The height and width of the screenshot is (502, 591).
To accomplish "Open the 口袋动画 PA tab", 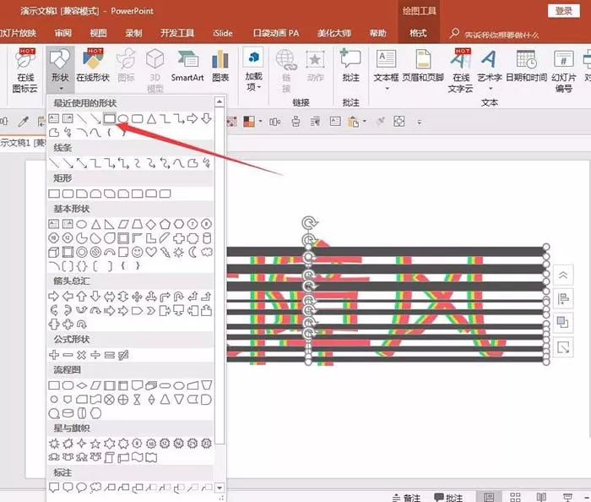I will [x=276, y=33].
